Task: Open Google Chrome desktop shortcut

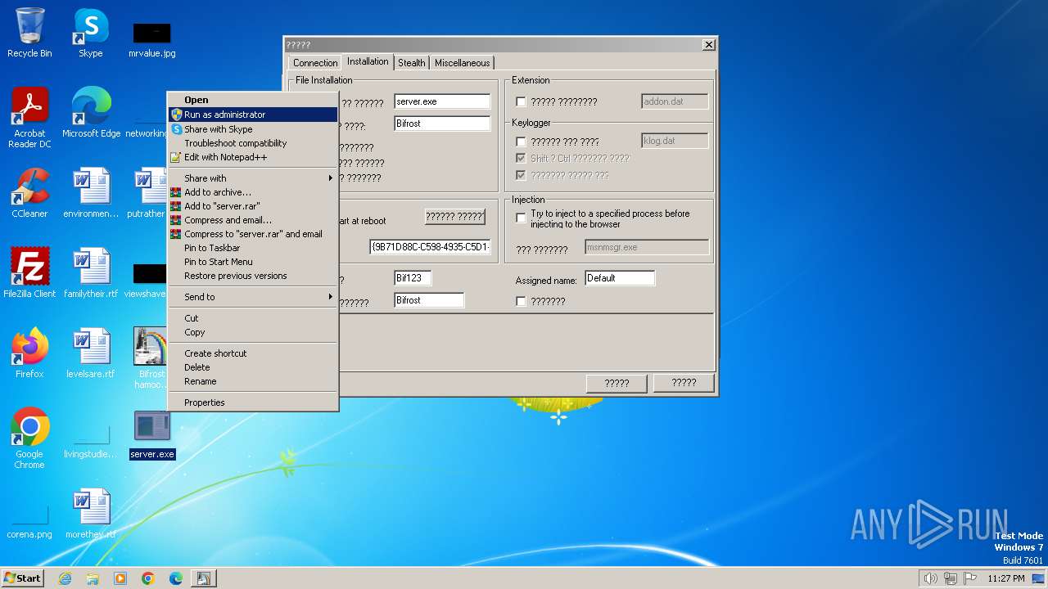Action: pyautogui.click(x=29, y=438)
